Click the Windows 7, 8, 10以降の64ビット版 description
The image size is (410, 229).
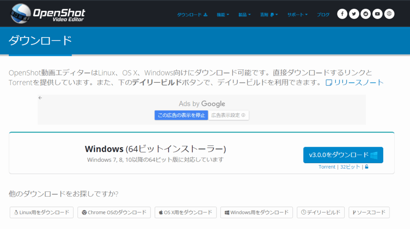click(x=155, y=159)
